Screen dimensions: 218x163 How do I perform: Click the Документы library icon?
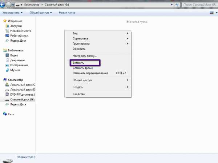(7, 60)
